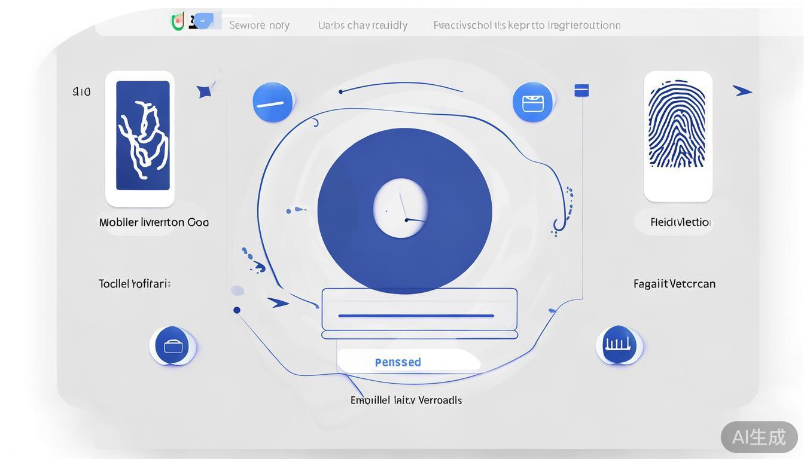Click the blue minus circle icon

coord(273,102)
